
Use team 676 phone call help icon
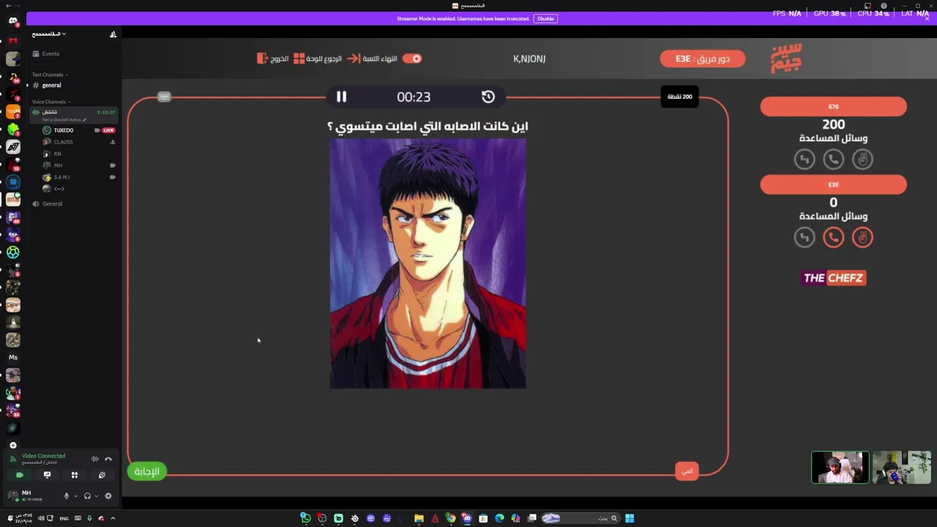point(833,159)
